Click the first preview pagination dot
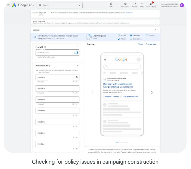 [117, 142]
